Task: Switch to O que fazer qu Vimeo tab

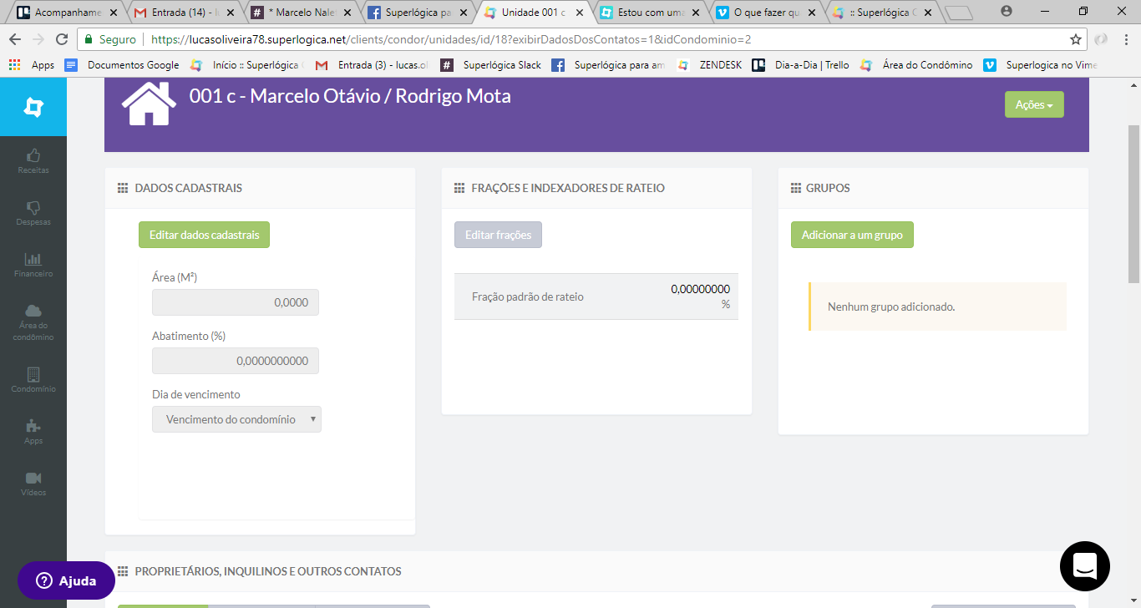Action: coord(766,13)
